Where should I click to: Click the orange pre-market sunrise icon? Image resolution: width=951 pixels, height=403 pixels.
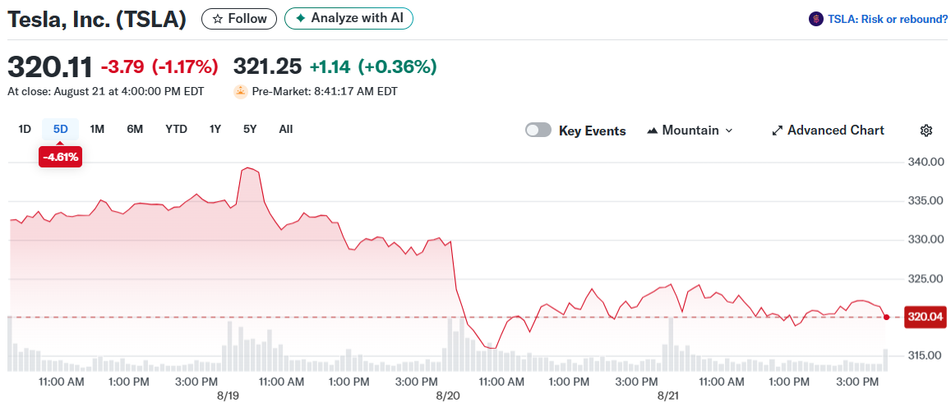pyautogui.click(x=241, y=91)
